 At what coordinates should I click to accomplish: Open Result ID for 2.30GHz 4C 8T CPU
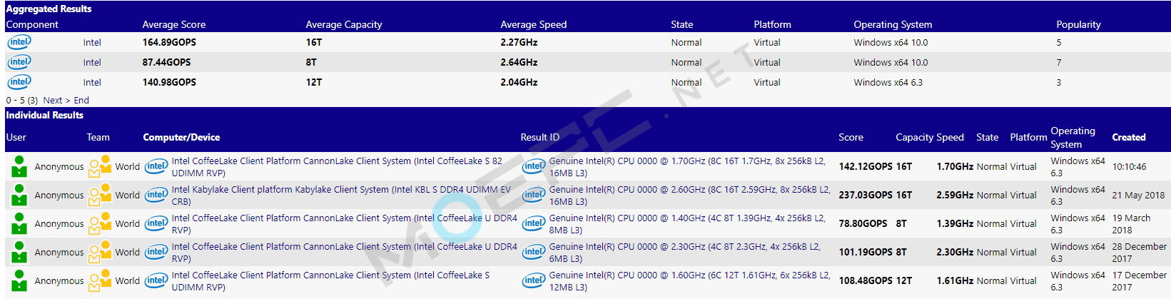tap(684, 253)
